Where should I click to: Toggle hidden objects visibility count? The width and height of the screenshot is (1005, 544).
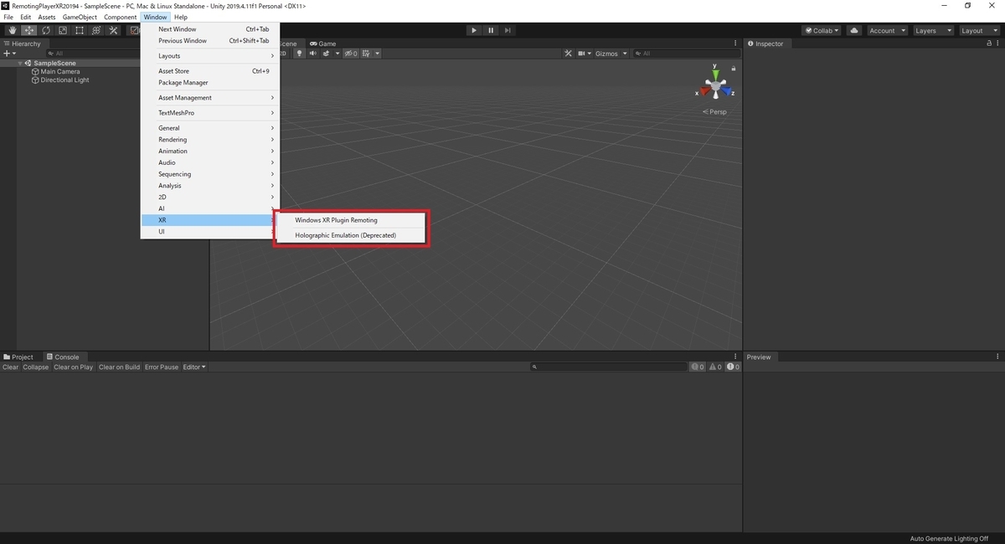point(349,54)
